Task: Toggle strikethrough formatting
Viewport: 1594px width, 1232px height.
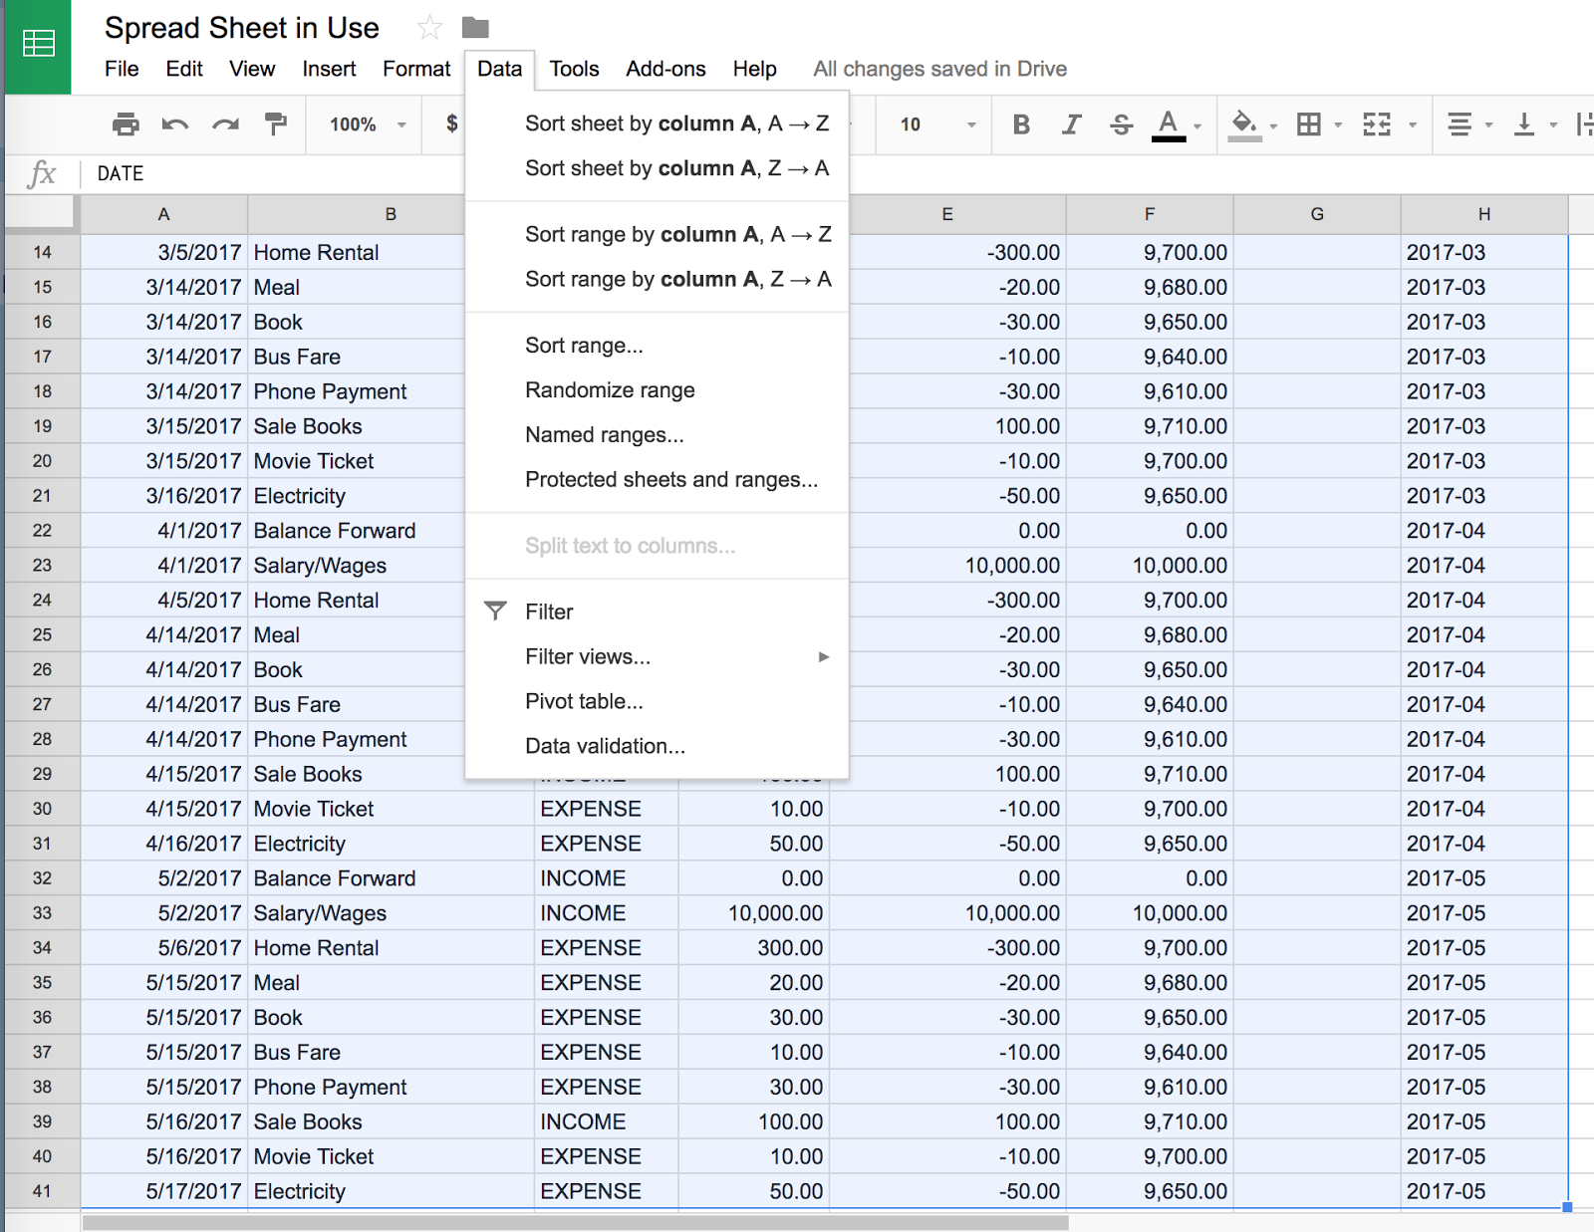Action: click(1120, 123)
